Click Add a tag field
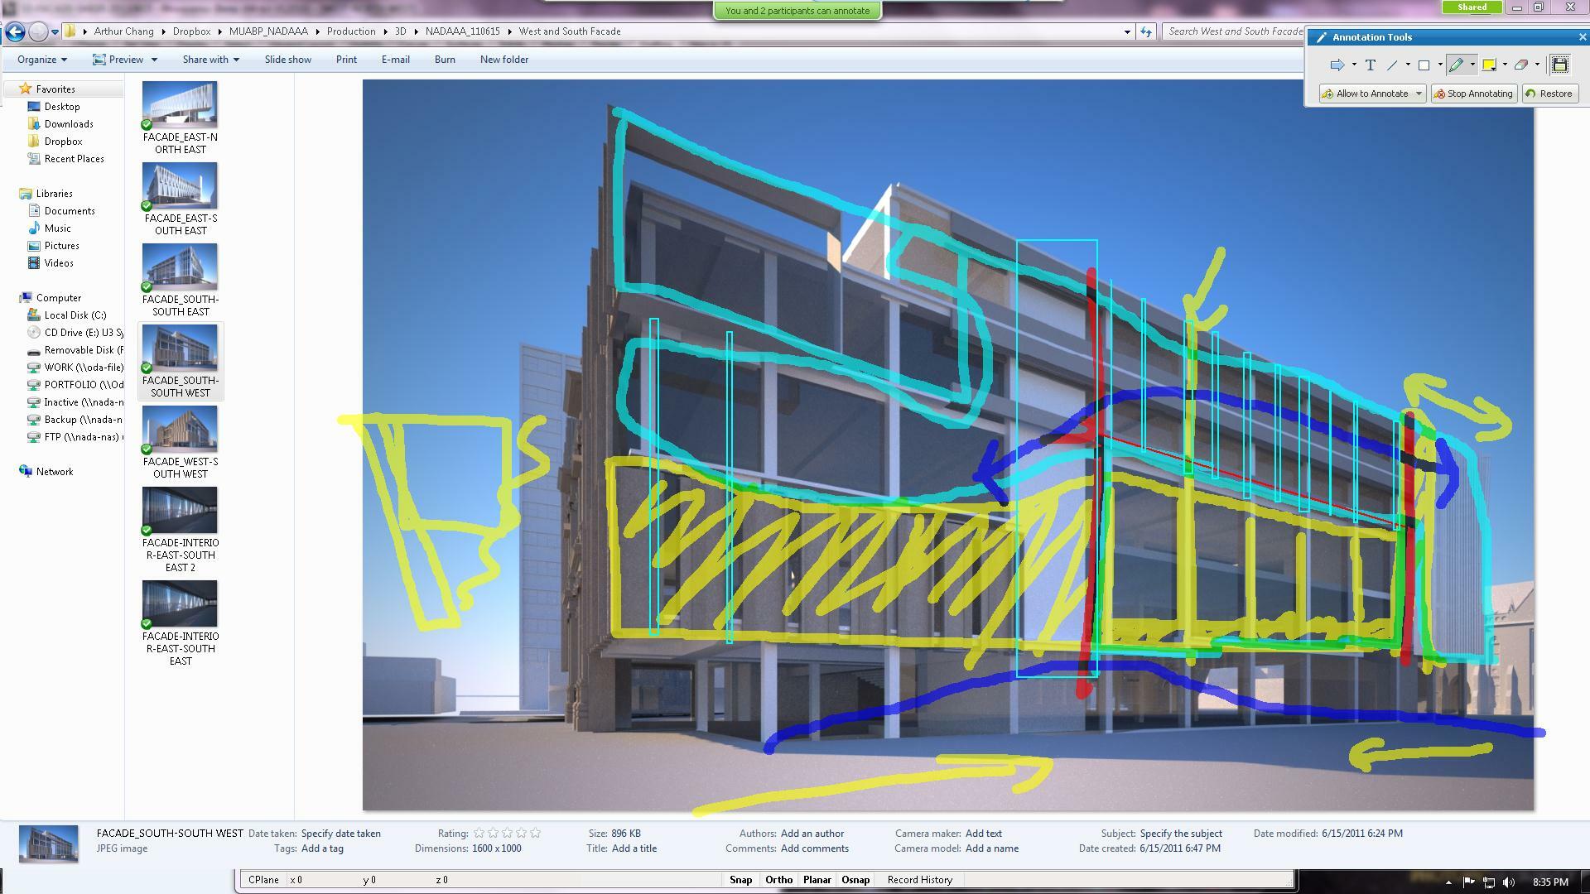The image size is (1590, 894). coord(322,848)
